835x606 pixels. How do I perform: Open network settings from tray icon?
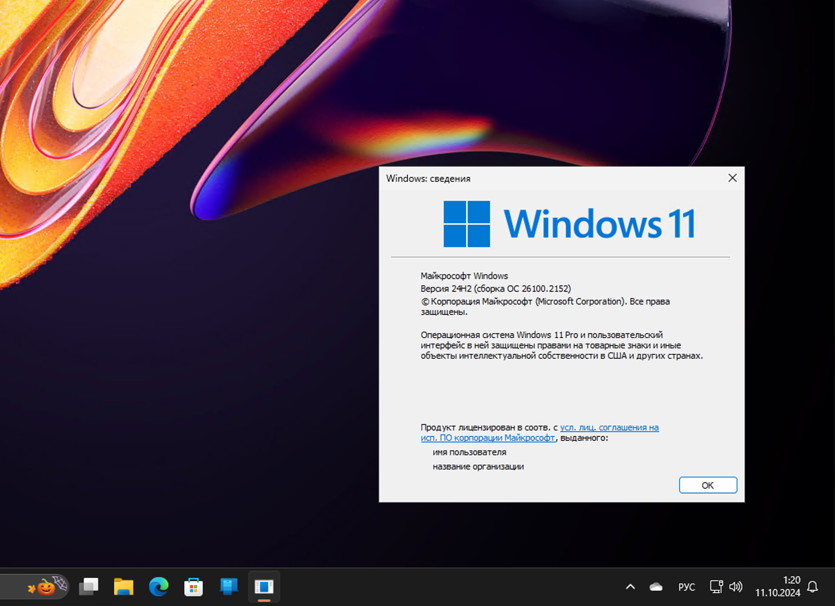coord(716,587)
